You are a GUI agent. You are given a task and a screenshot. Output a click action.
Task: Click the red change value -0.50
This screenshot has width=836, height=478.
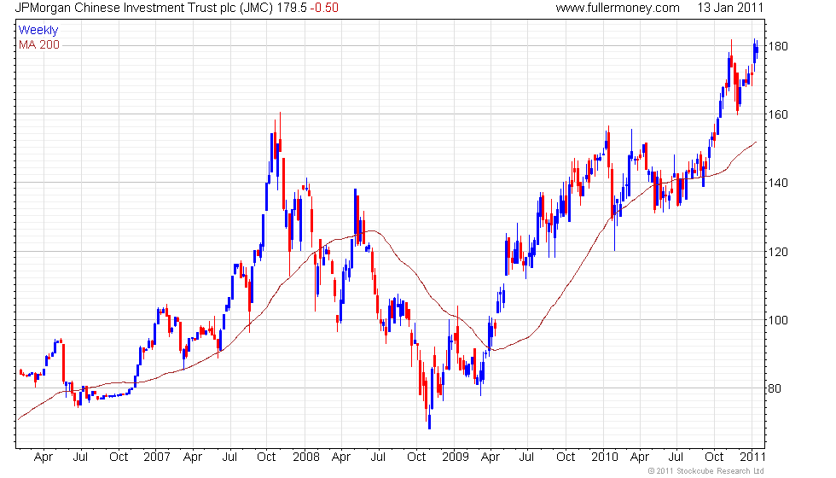(x=324, y=8)
